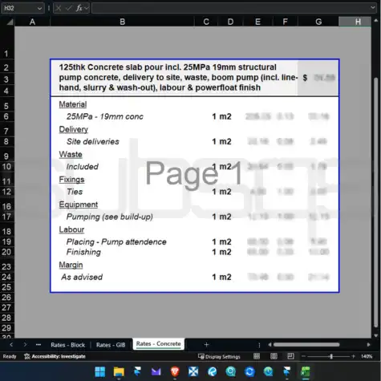The height and width of the screenshot is (381, 381).
Task: Select row 6 header
Action: pos(6,116)
